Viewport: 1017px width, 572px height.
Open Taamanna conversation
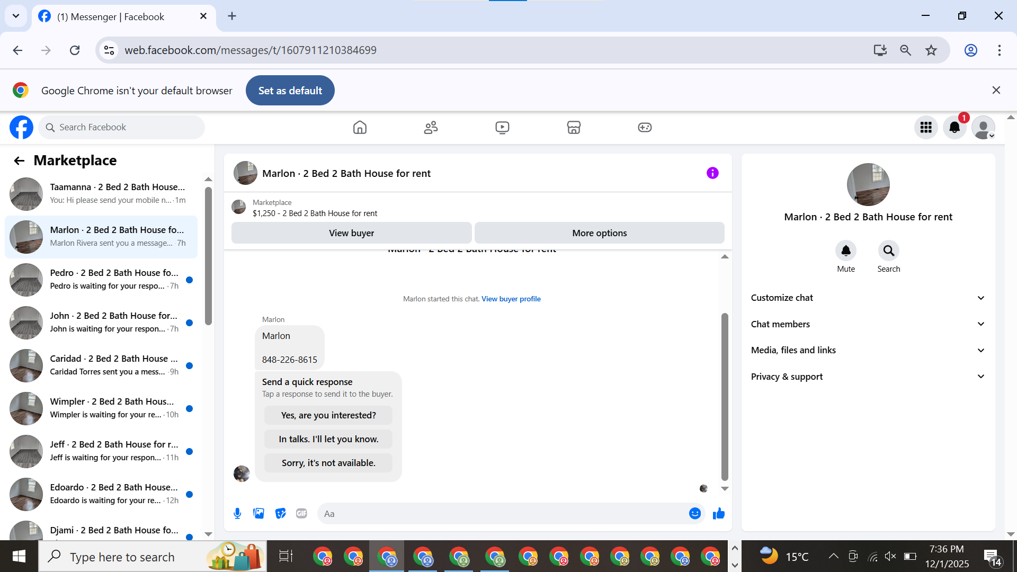(101, 194)
